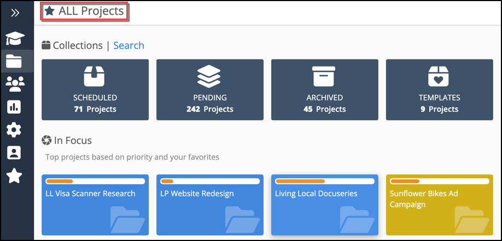Open the Pending 242 Projects collection
Image resolution: width=502 pixels, height=241 pixels.
(x=210, y=89)
